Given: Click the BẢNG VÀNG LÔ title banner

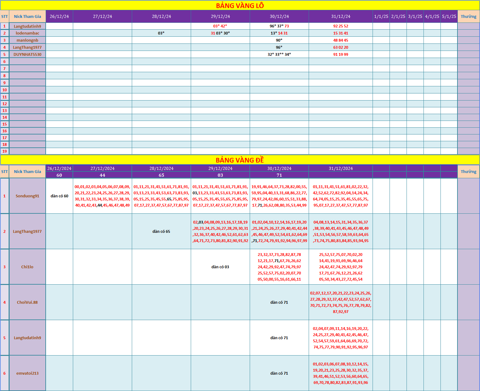Looking at the screenshot, I should point(240,6).
